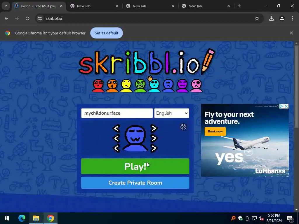Viewport: 299px width, 224px height.
Task: Open Chrome downloads icon
Action: click(272, 18)
